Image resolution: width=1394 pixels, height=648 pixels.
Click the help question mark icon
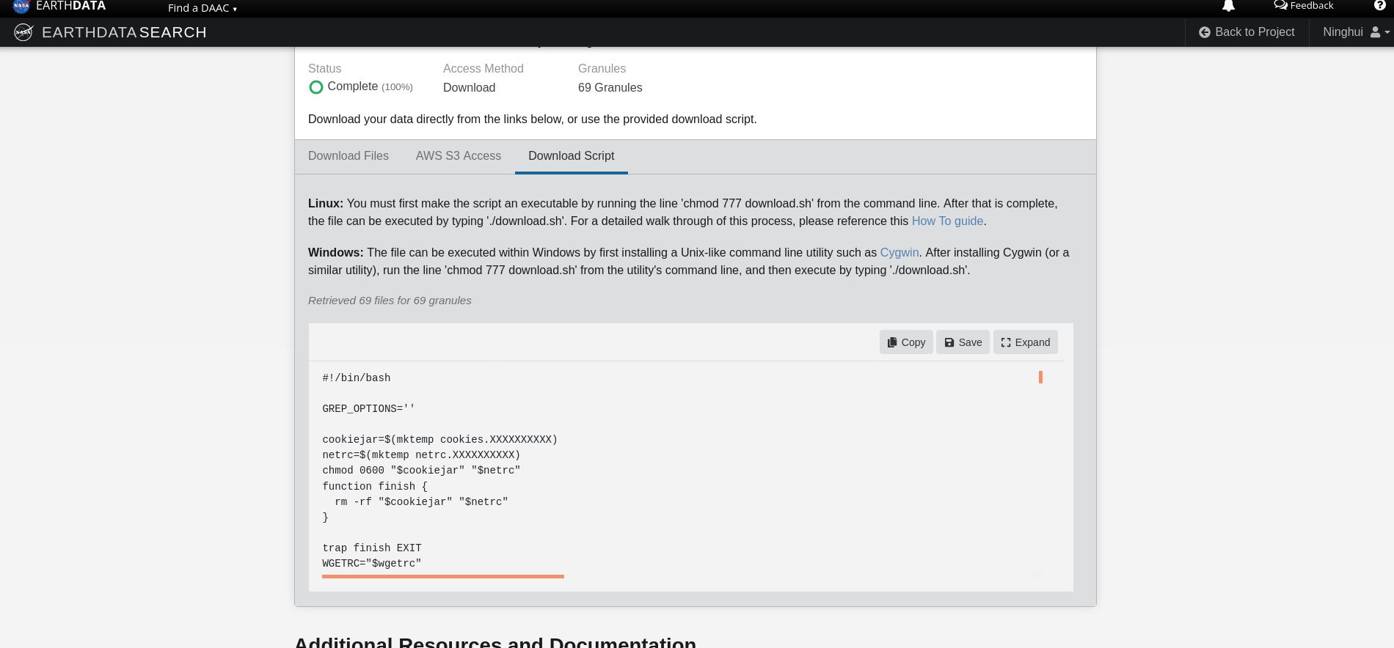tap(1379, 5)
